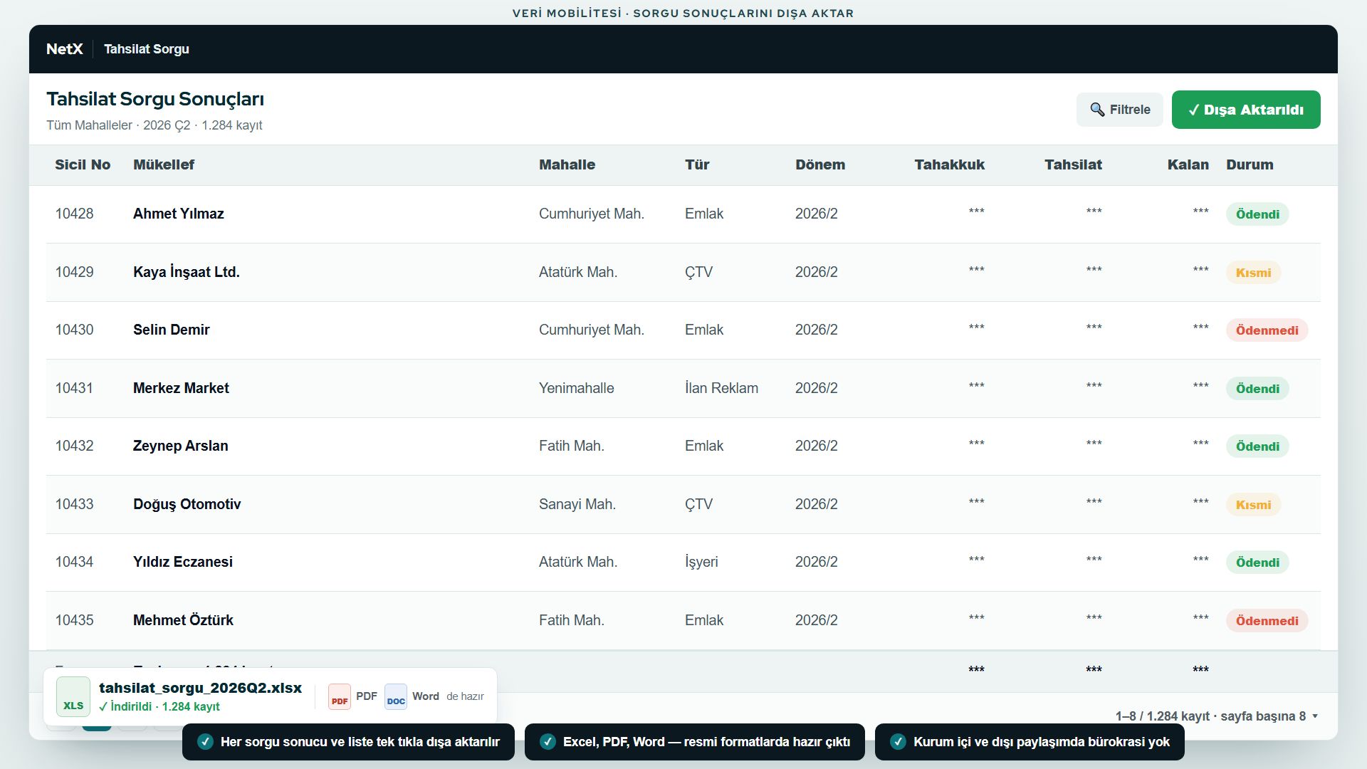Viewport: 1367px width, 769px height.
Task: Click the Word DOC export icon
Action: [x=396, y=696]
